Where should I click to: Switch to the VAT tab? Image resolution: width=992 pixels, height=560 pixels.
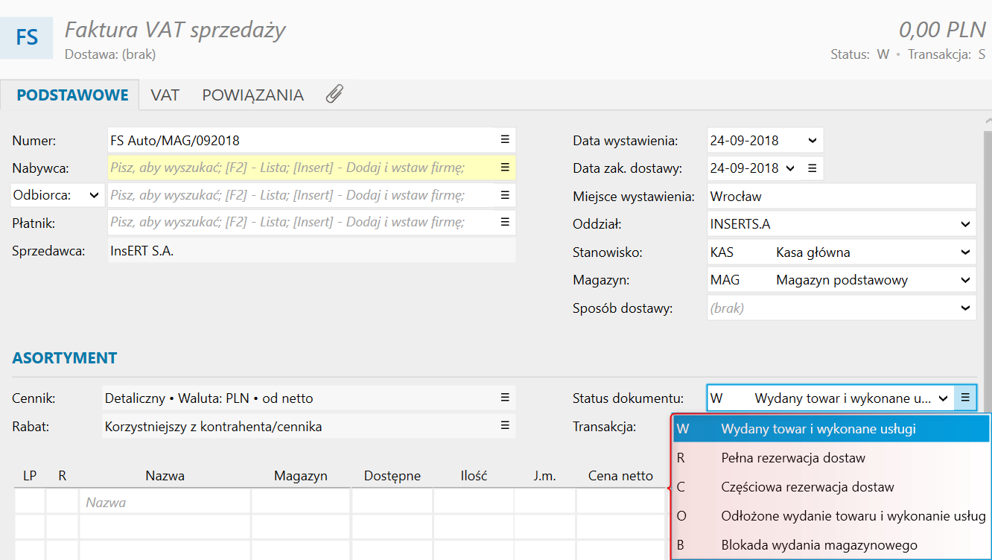pyautogui.click(x=165, y=95)
